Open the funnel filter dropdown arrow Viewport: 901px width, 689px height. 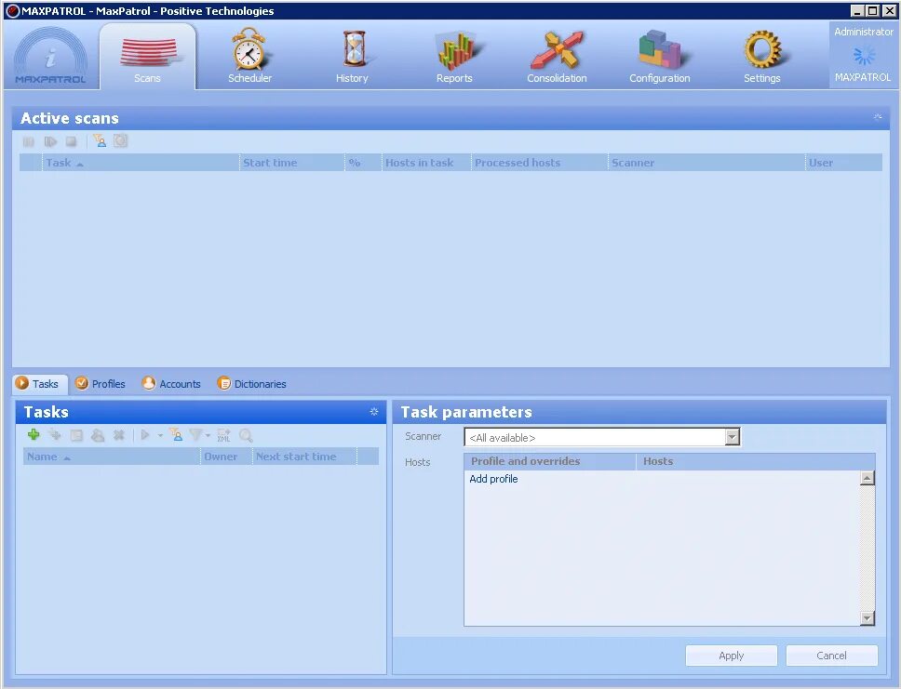pyautogui.click(x=208, y=436)
